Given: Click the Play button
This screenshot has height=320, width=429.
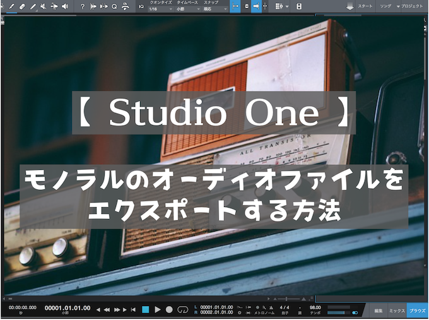Looking at the screenshot, I should [x=158, y=310].
